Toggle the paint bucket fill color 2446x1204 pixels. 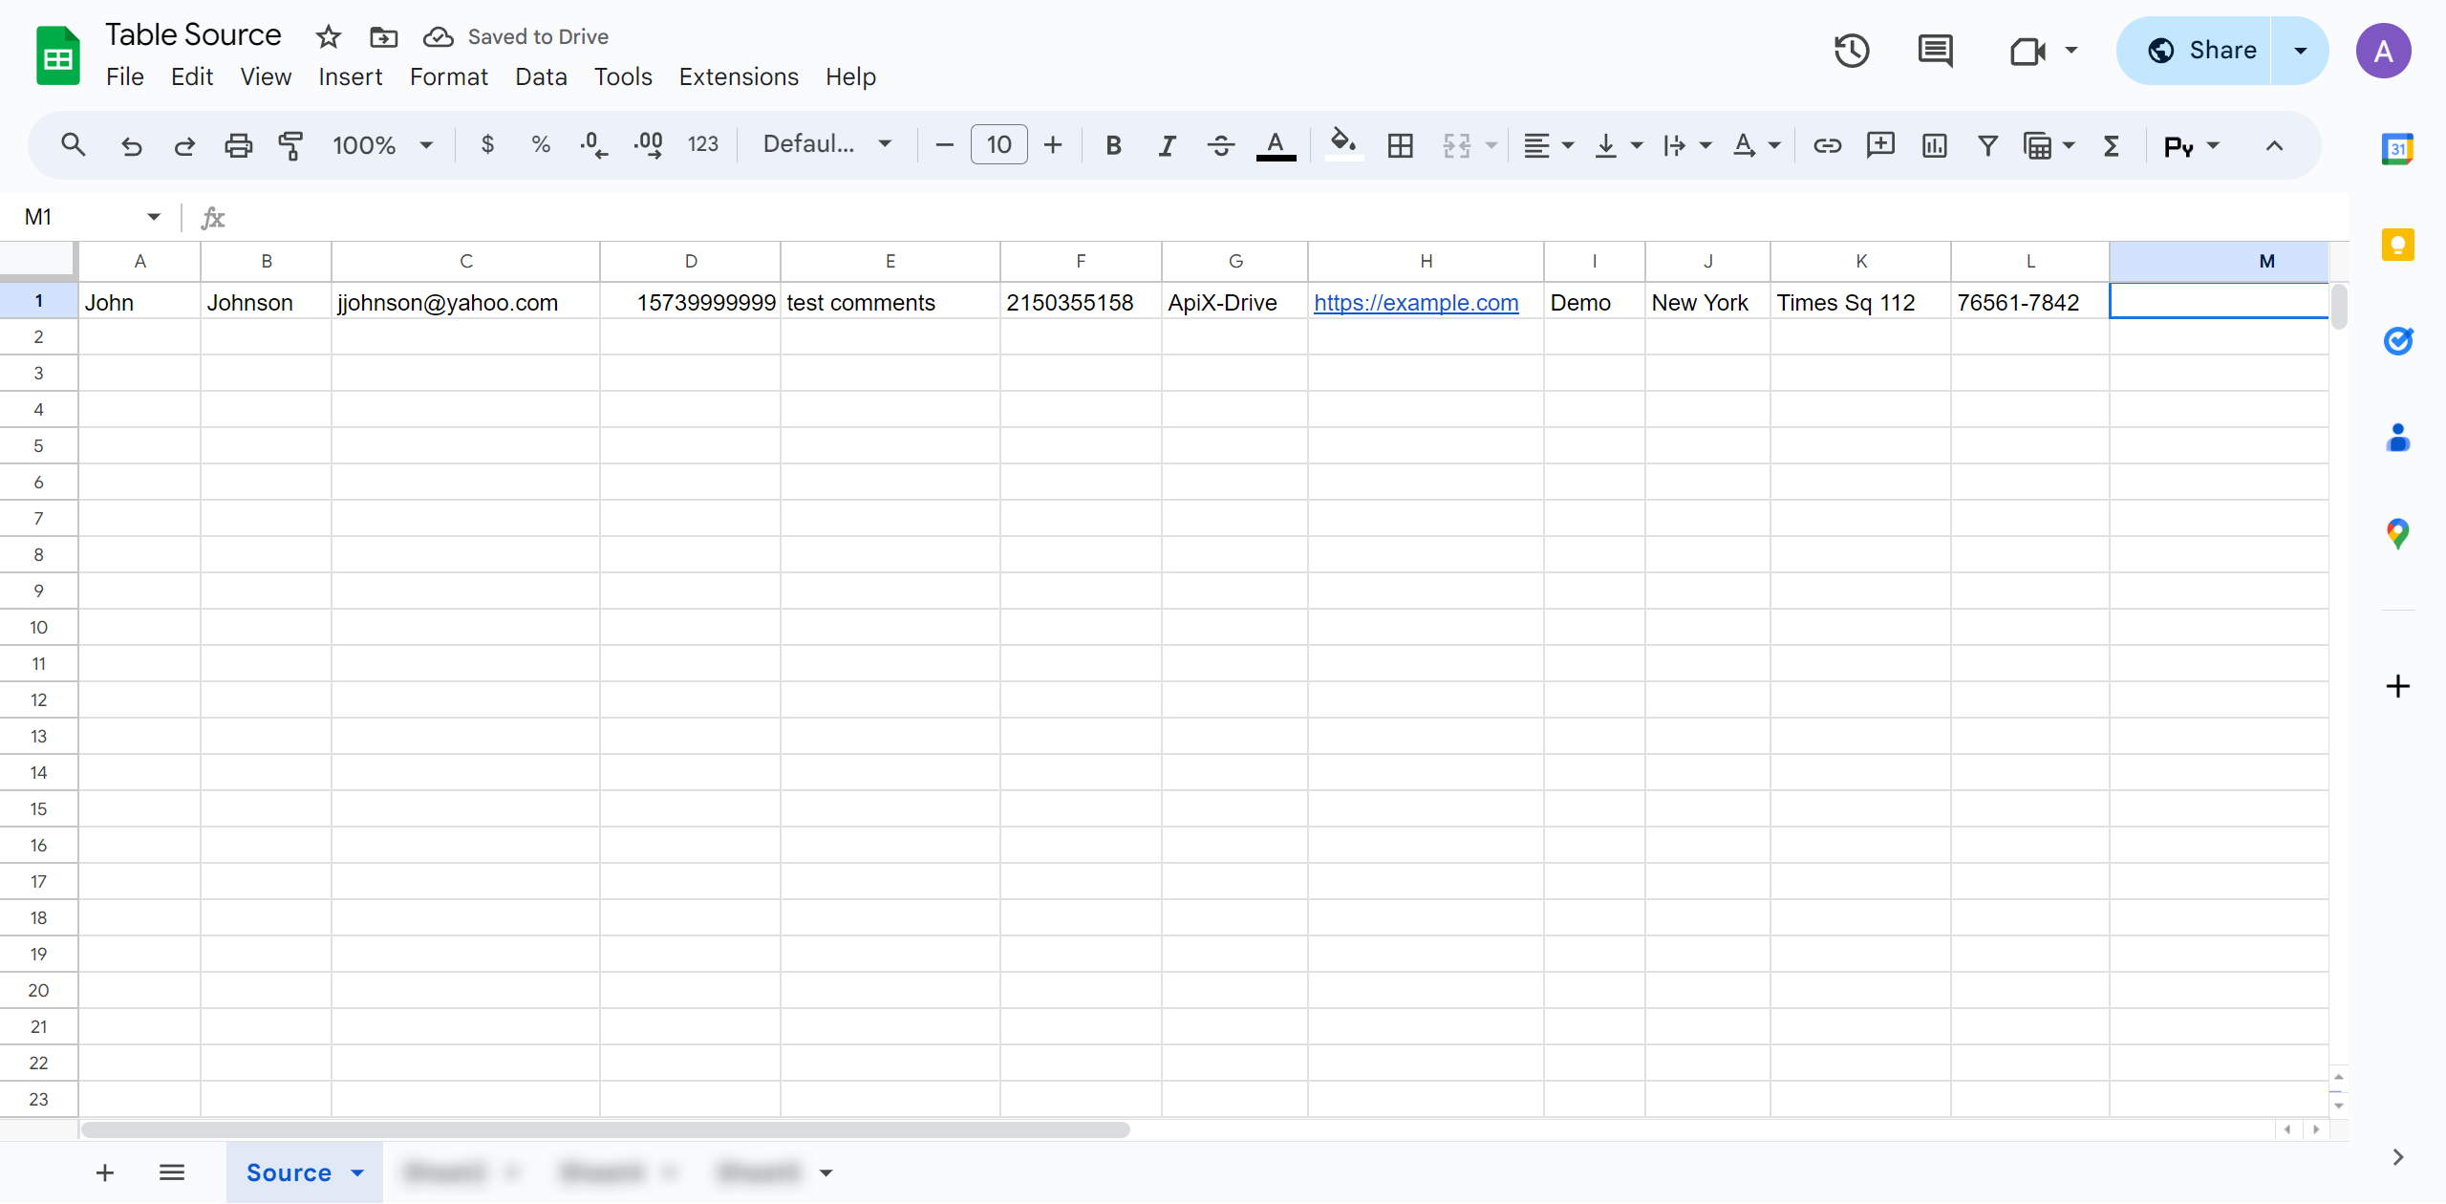pos(1341,146)
